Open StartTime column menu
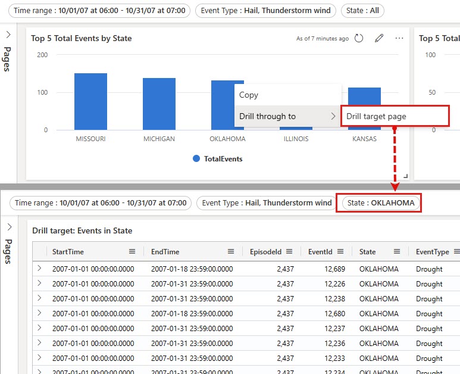This screenshot has height=374, width=460. click(x=132, y=251)
